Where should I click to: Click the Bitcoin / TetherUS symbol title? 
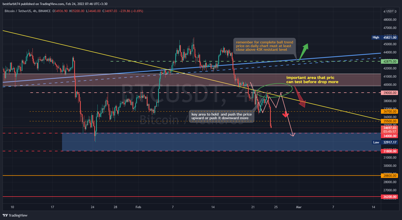[18, 11]
